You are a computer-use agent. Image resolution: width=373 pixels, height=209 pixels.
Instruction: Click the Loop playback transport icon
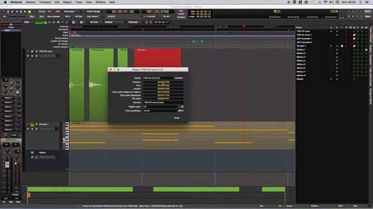(x=21, y=12)
